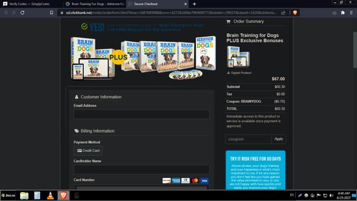
Task: Click the ES language indicator
Action: click(x=292, y=195)
